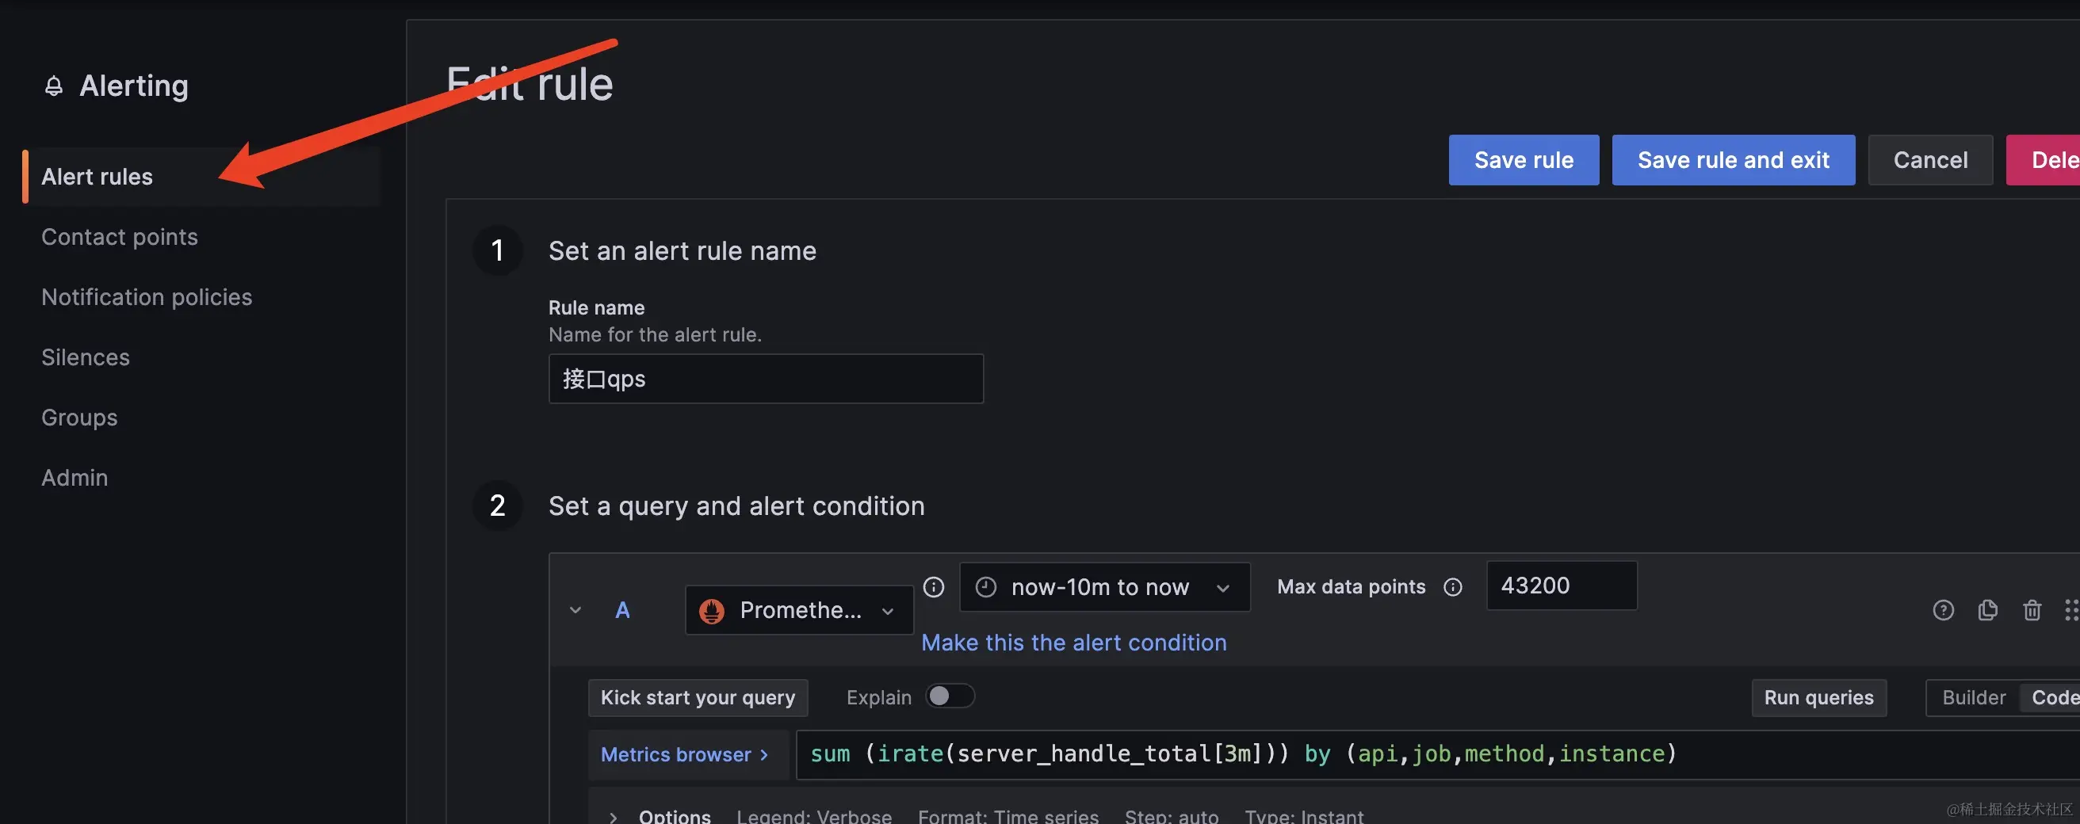Screen dimensions: 2080x824
Task: Click Make this the alert condition link
Action: pyautogui.click(x=1073, y=643)
